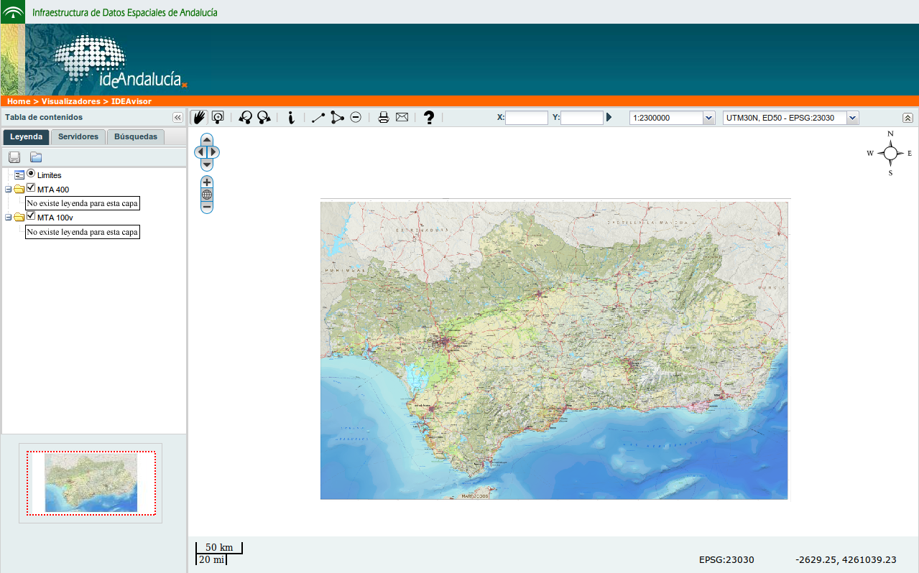Open the coordinate system EPSG dropdown
This screenshot has height=573, width=919.
852,118
